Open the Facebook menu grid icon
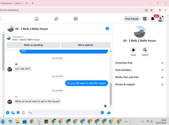 click(145, 19)
